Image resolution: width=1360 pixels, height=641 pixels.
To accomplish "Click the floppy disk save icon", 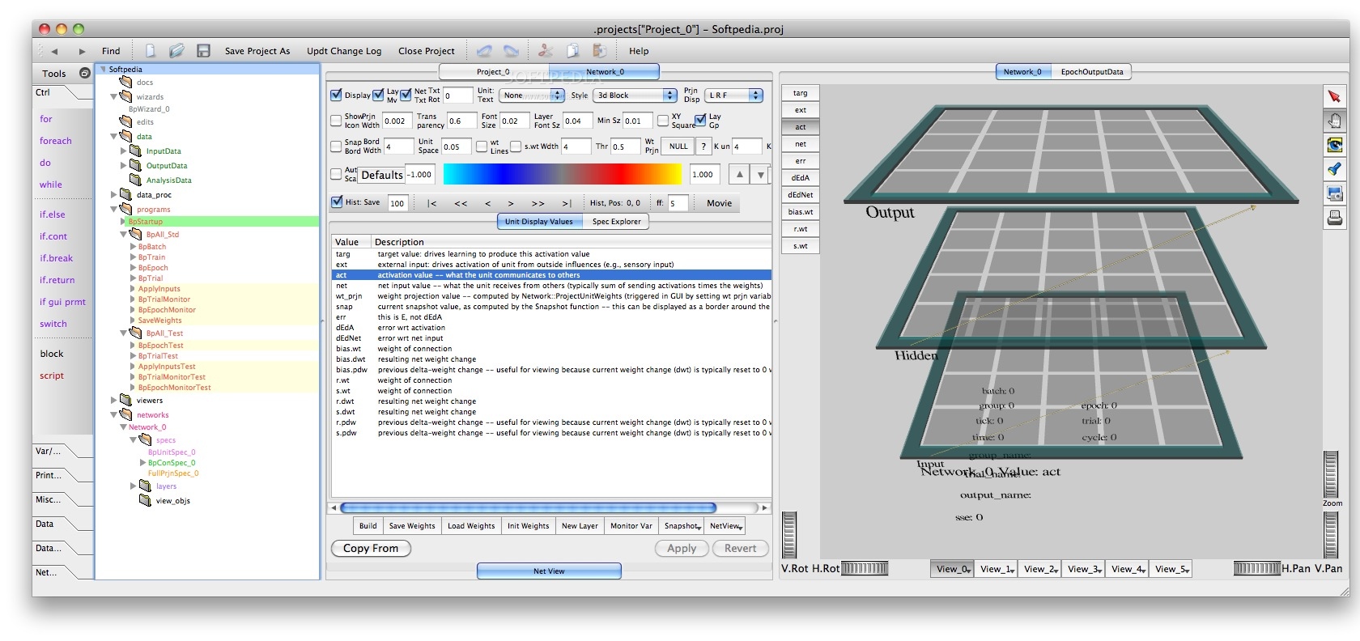I will (x=203, y=51).
